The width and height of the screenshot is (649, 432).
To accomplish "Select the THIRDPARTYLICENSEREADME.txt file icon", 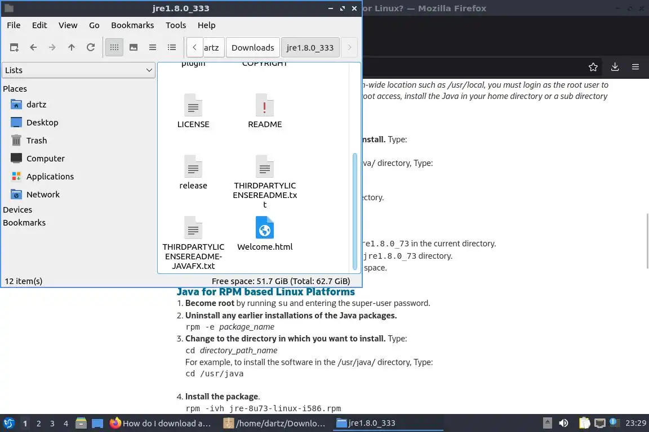I will pos(264,166).
